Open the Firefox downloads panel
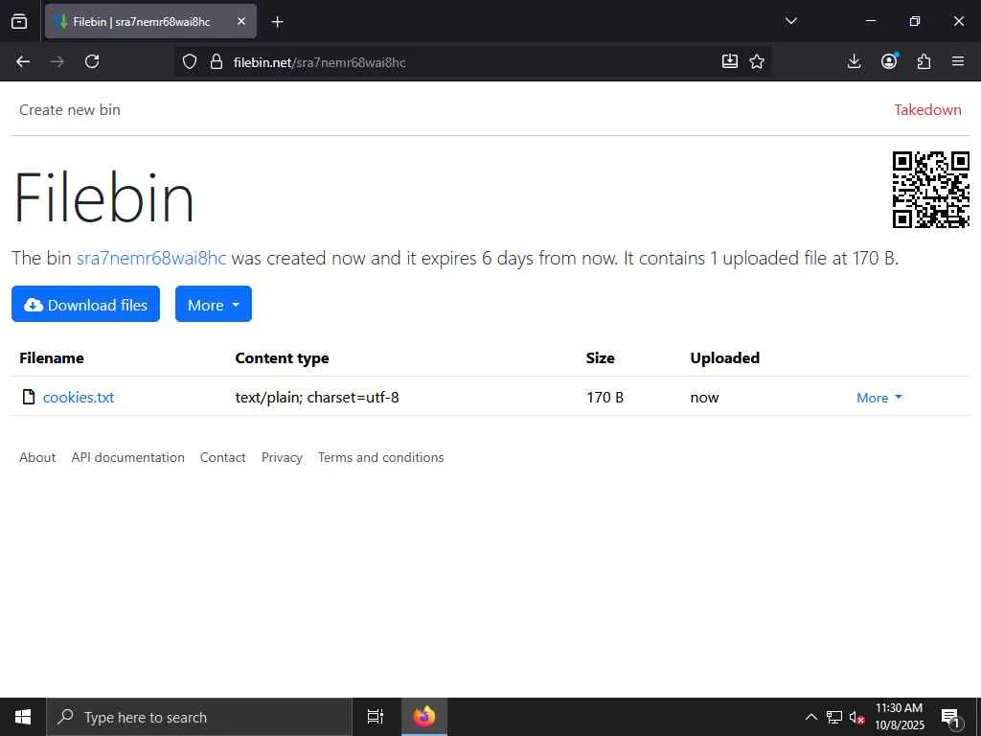The height and width of the screenshot is (736, 981). (854, 61)
